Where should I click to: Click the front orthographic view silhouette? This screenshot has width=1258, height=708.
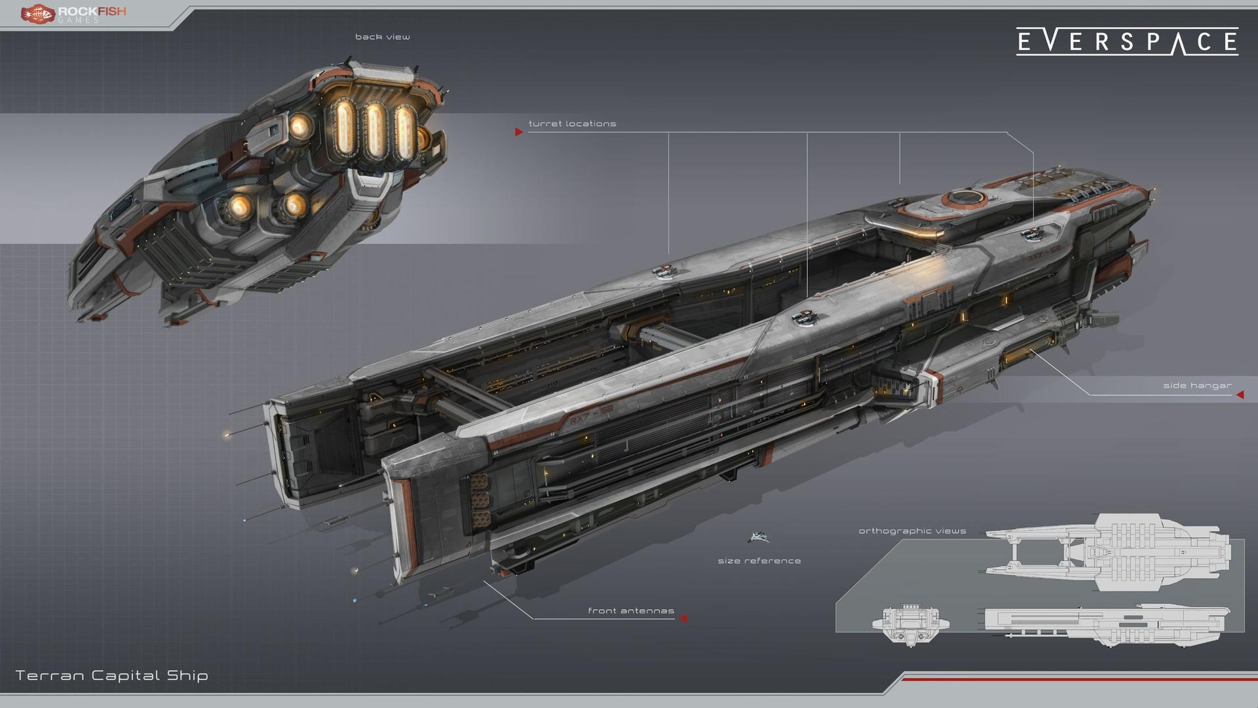(x=911, y=625)
